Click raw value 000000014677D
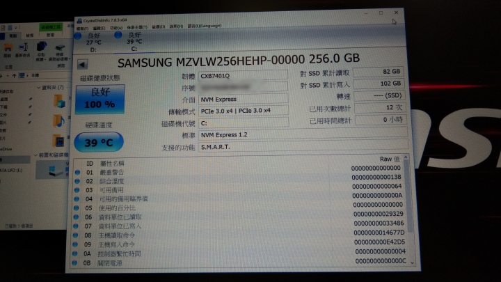 pos(379,233)
